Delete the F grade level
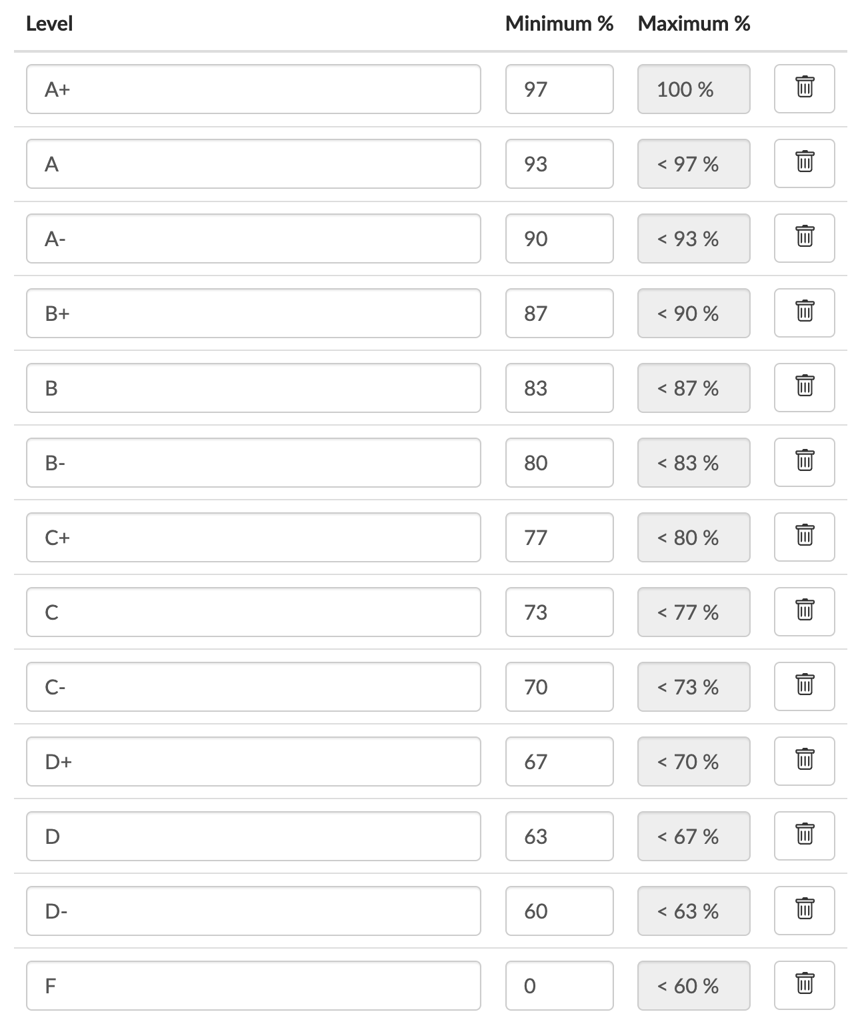The height and width of the screenshot is (1022, 868). 804,985
